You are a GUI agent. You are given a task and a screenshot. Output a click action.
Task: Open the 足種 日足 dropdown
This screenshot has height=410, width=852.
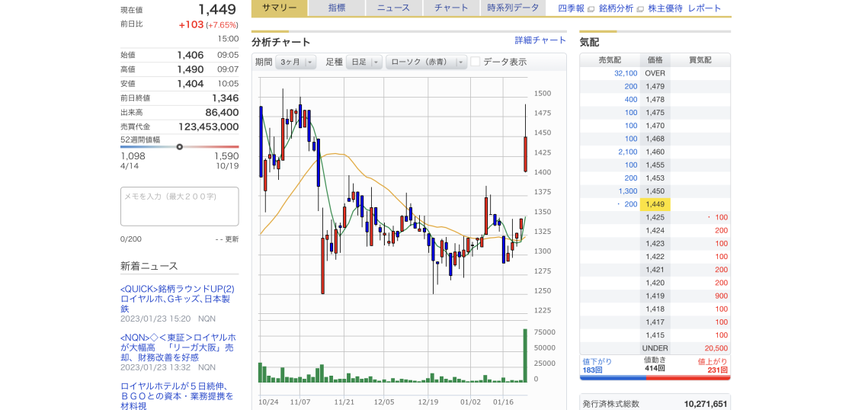[364, 62]
